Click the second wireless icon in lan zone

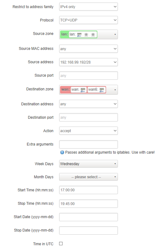tap(93, 35)
